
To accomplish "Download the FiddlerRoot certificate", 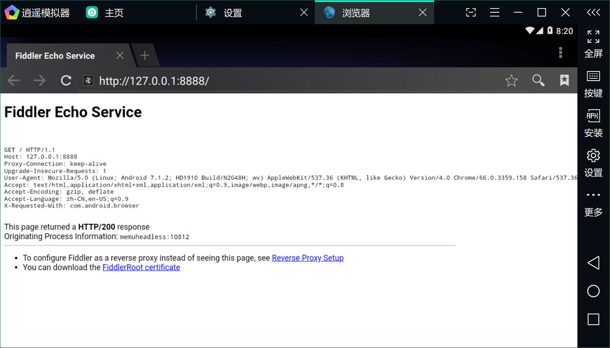I will tap(141, 267).
